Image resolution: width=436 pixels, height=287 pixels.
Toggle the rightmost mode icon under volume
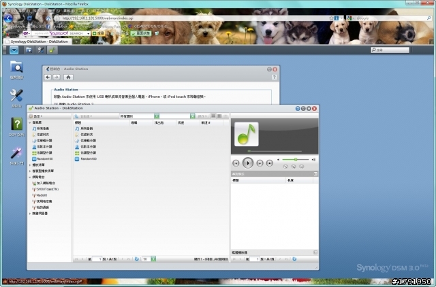[x=301, y=167]
